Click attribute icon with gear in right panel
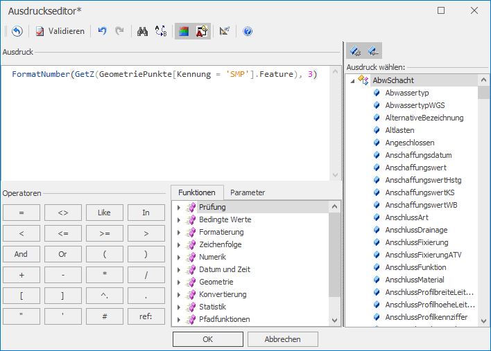The width and height of the screenshot is (491, 351). click(356, 51)
